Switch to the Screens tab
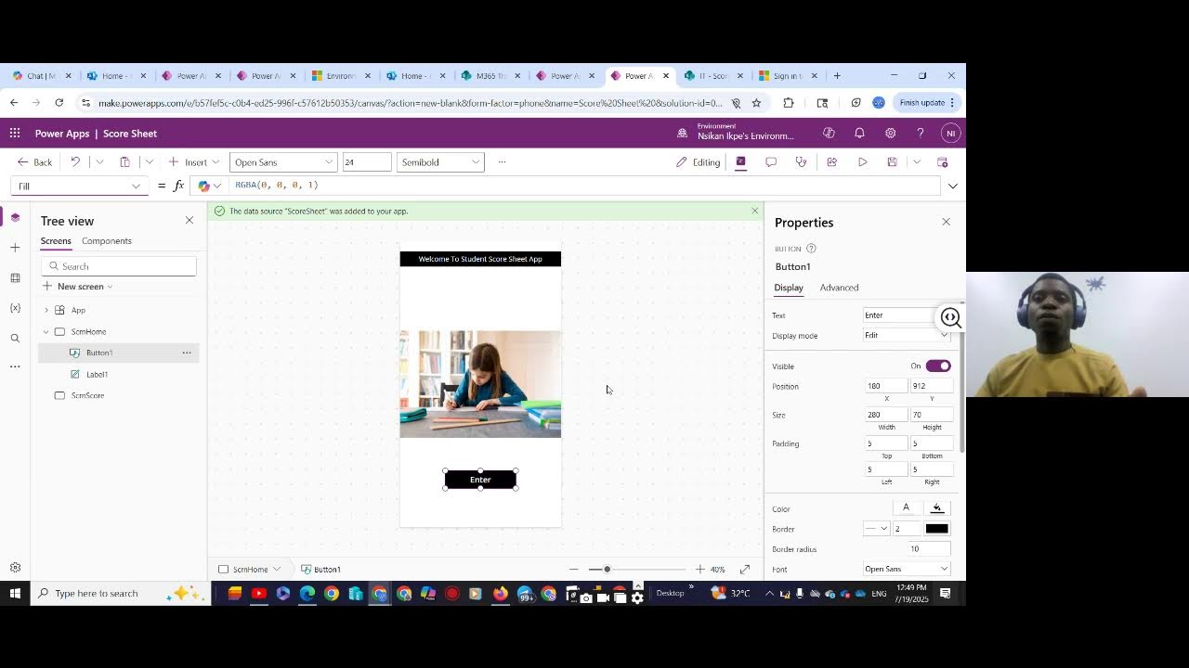Viewport: 1189px width, 668px height. pyautogui.click(x=56, y=241)
